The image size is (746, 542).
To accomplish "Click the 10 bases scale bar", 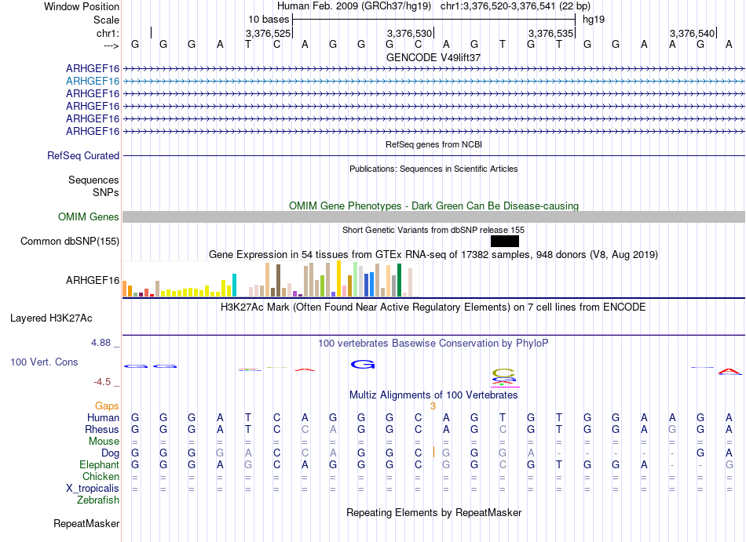I will (x=433, y=19).
